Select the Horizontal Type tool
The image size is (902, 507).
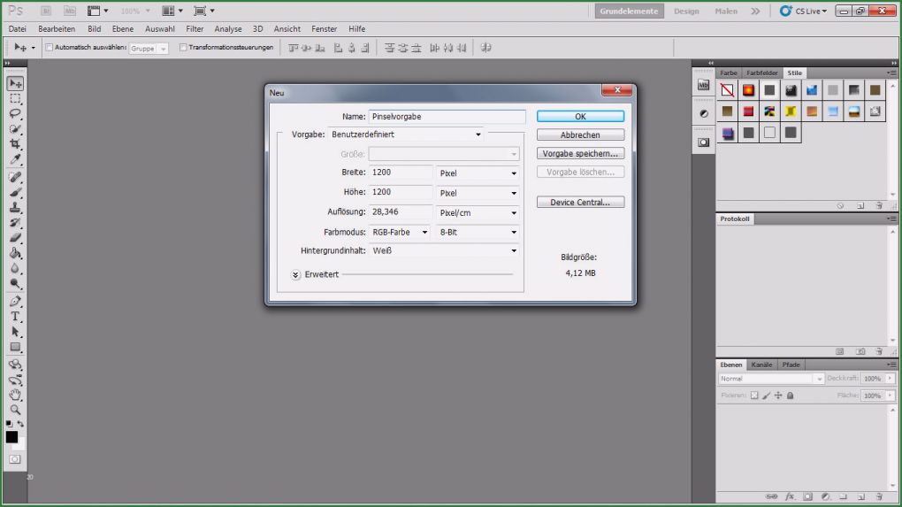click(15, 316)
